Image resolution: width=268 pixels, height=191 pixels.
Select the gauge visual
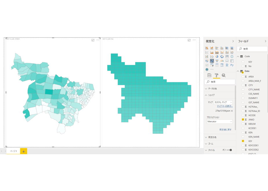tap(222, 61)
